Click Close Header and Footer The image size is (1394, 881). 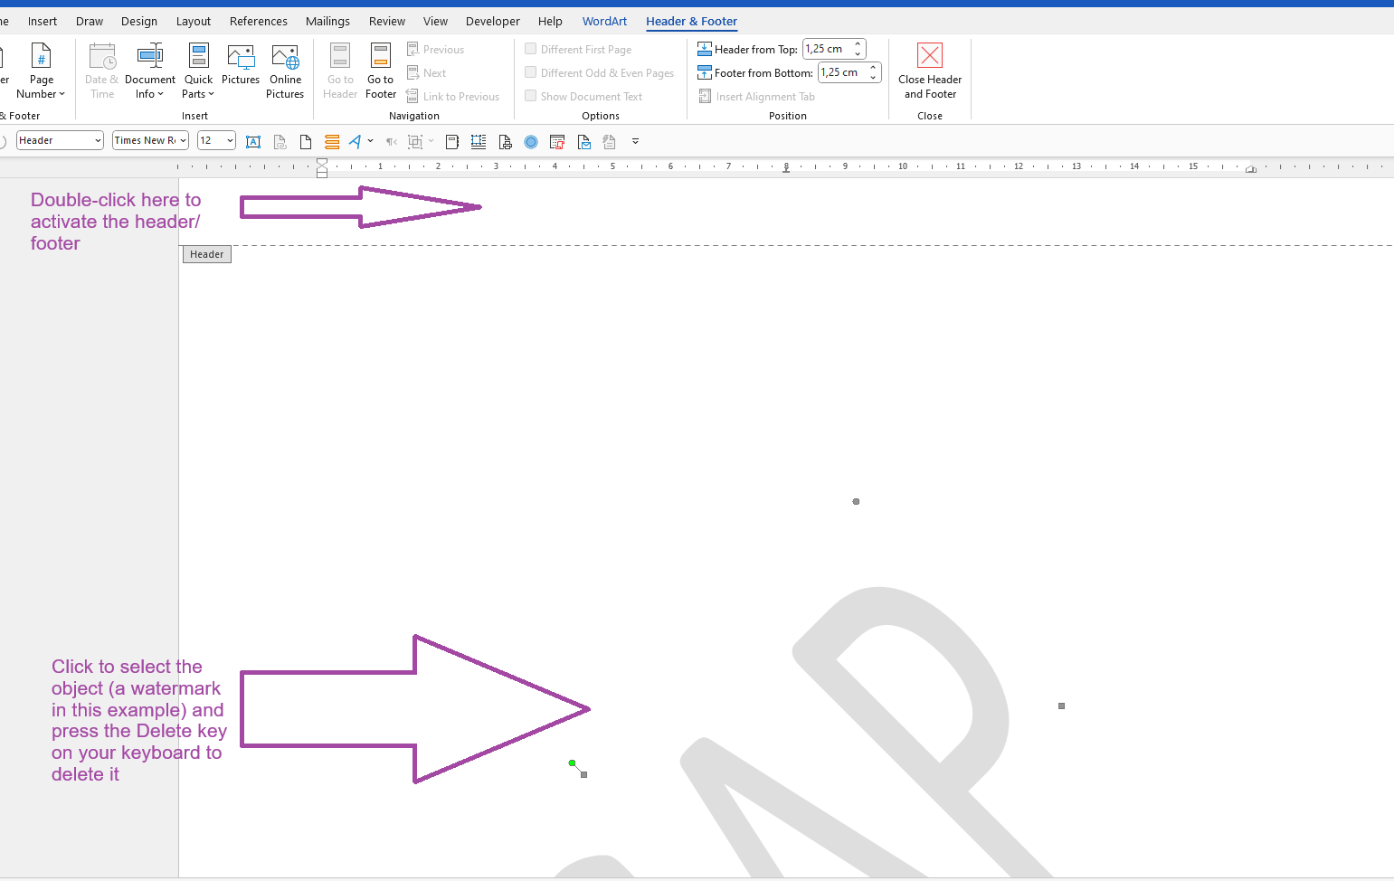click(x=929, y=71)
